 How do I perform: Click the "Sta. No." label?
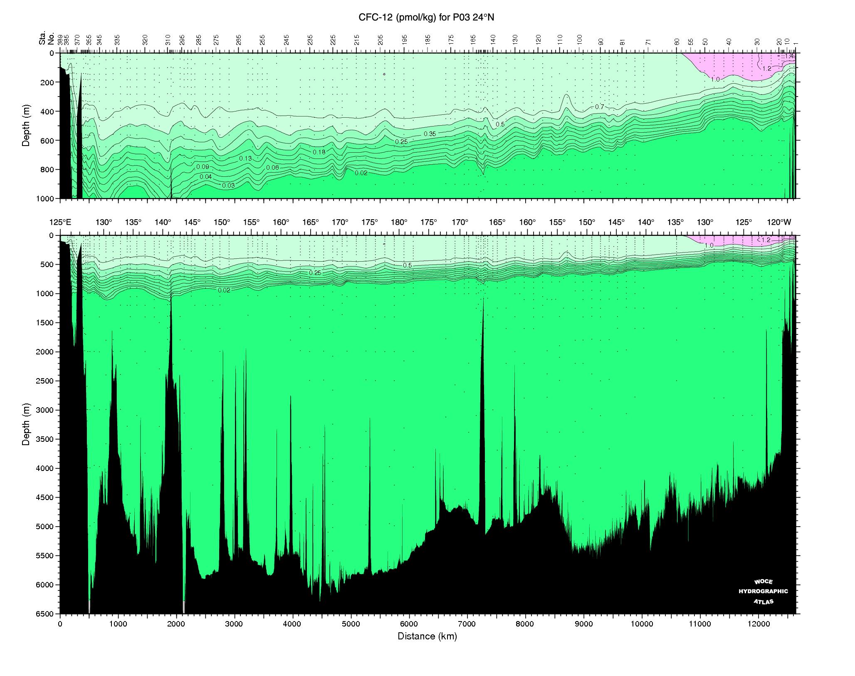(x=47, y=38)
